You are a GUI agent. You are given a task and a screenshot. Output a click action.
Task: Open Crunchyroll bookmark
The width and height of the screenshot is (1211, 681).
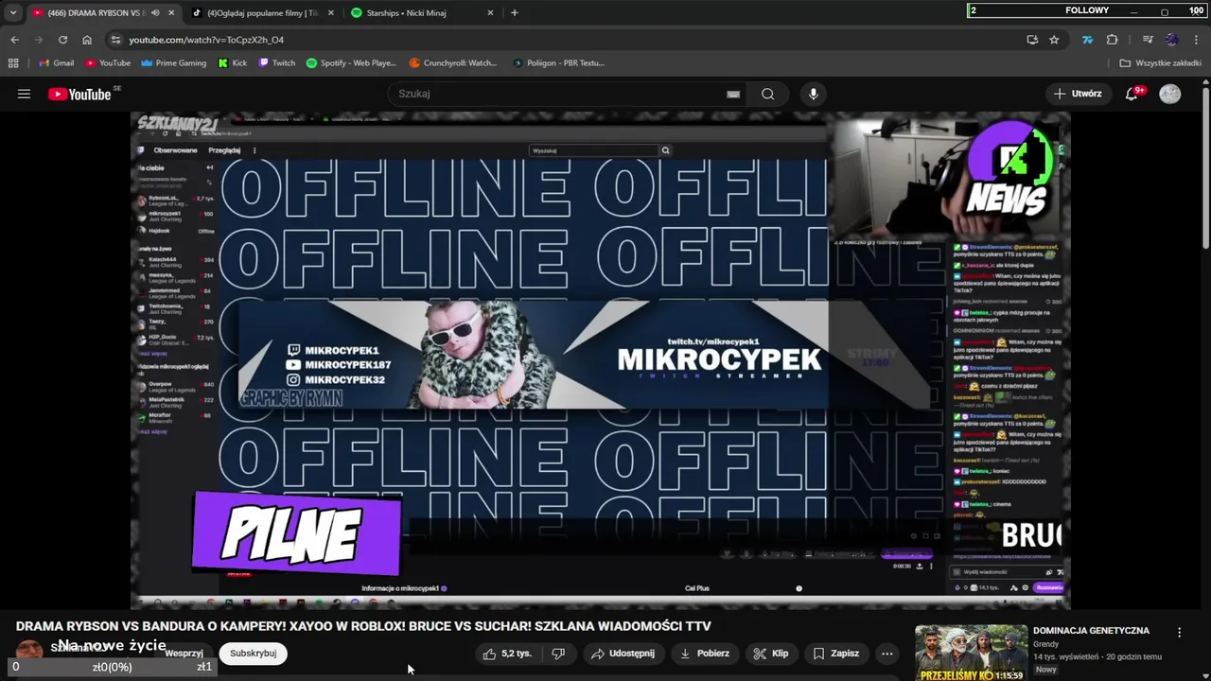[x=453, y=63]
